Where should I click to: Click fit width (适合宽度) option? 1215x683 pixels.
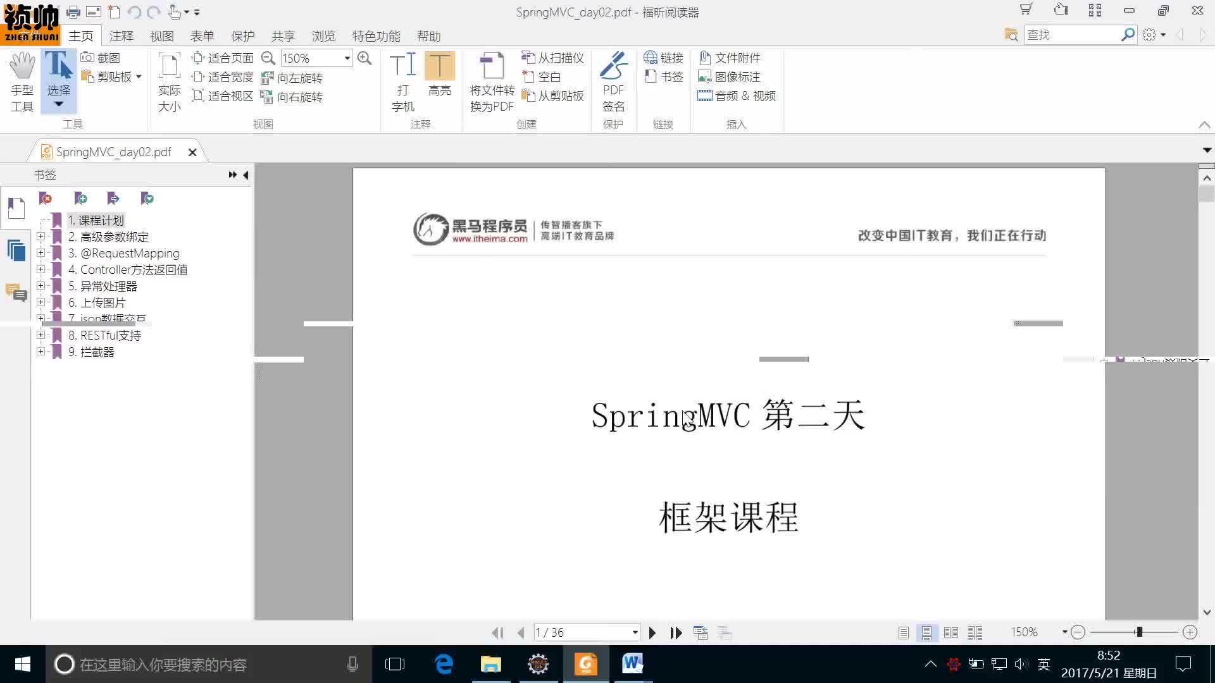[228, 77]
